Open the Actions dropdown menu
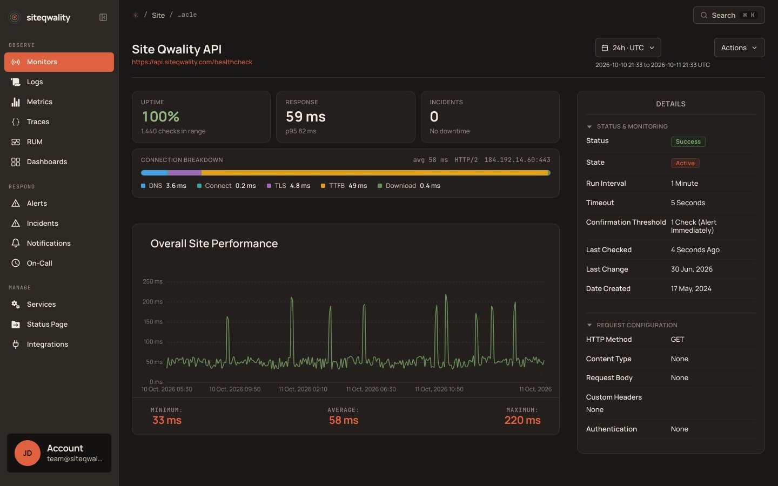Image resolution: width=778 pixels, height=486 pixels. [739, 48]
